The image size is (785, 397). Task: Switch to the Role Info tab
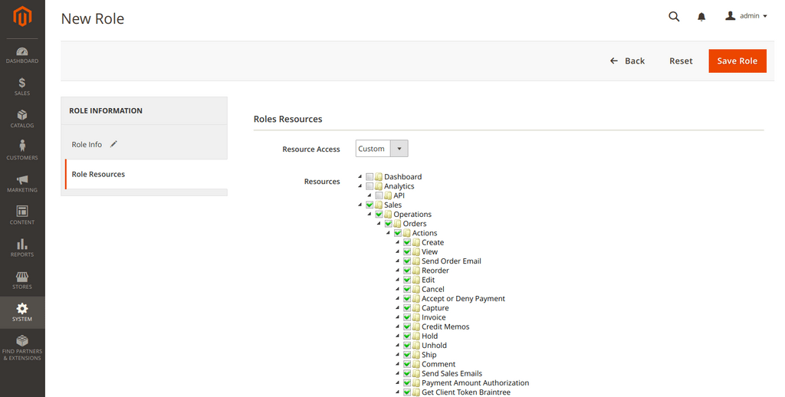point(87,144)
